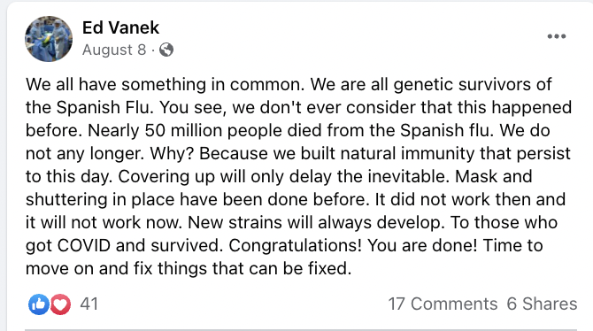Open the 17 Comments link

(x=443, y=304)
